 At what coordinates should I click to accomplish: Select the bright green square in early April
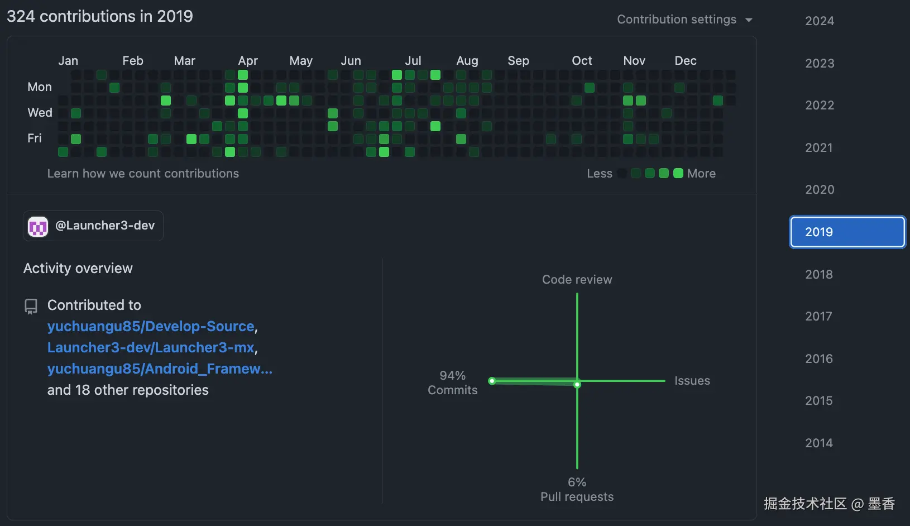(242, 74)
